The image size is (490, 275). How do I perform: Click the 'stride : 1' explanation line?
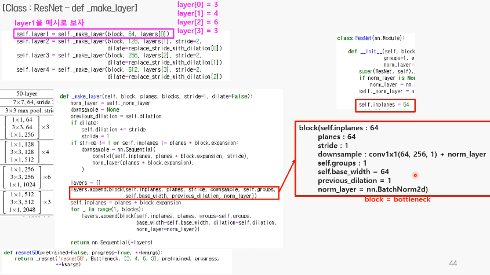(x=333, y=145)
